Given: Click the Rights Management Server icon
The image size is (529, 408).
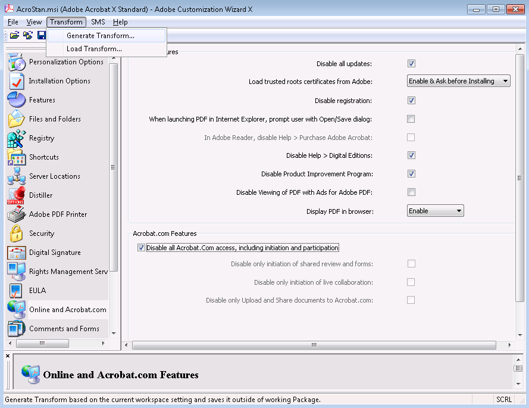Looking at the screenshot, I should [x=16, y=272].
